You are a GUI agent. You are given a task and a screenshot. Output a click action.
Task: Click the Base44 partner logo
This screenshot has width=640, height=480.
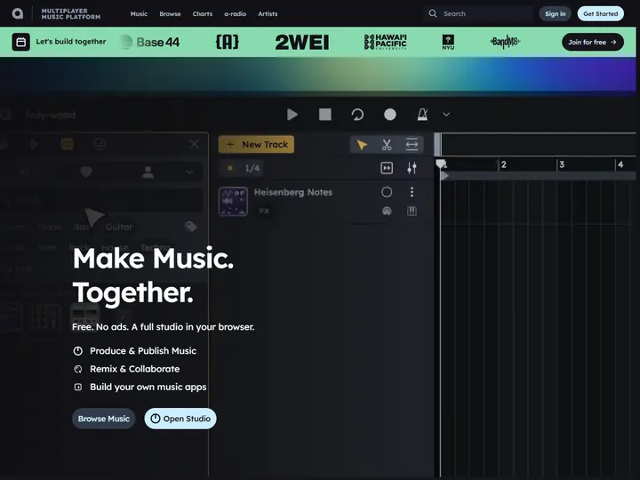click(150, 42)
